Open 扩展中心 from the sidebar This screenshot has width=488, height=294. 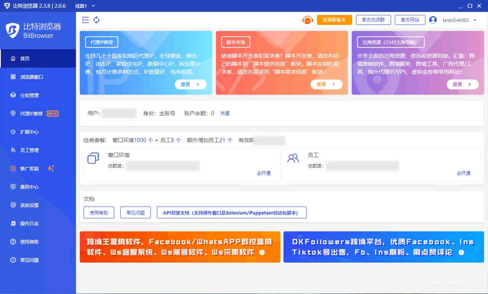(38, 132)
